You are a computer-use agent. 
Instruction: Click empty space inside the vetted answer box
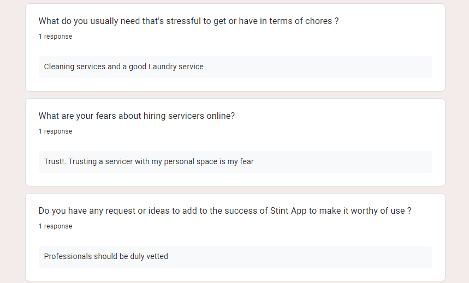pos(306,257)
